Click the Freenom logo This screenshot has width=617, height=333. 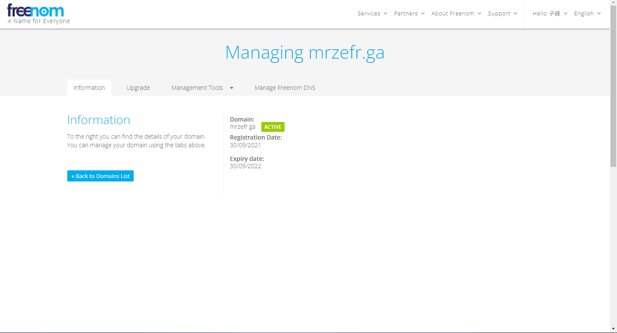[x=36, y=10]
